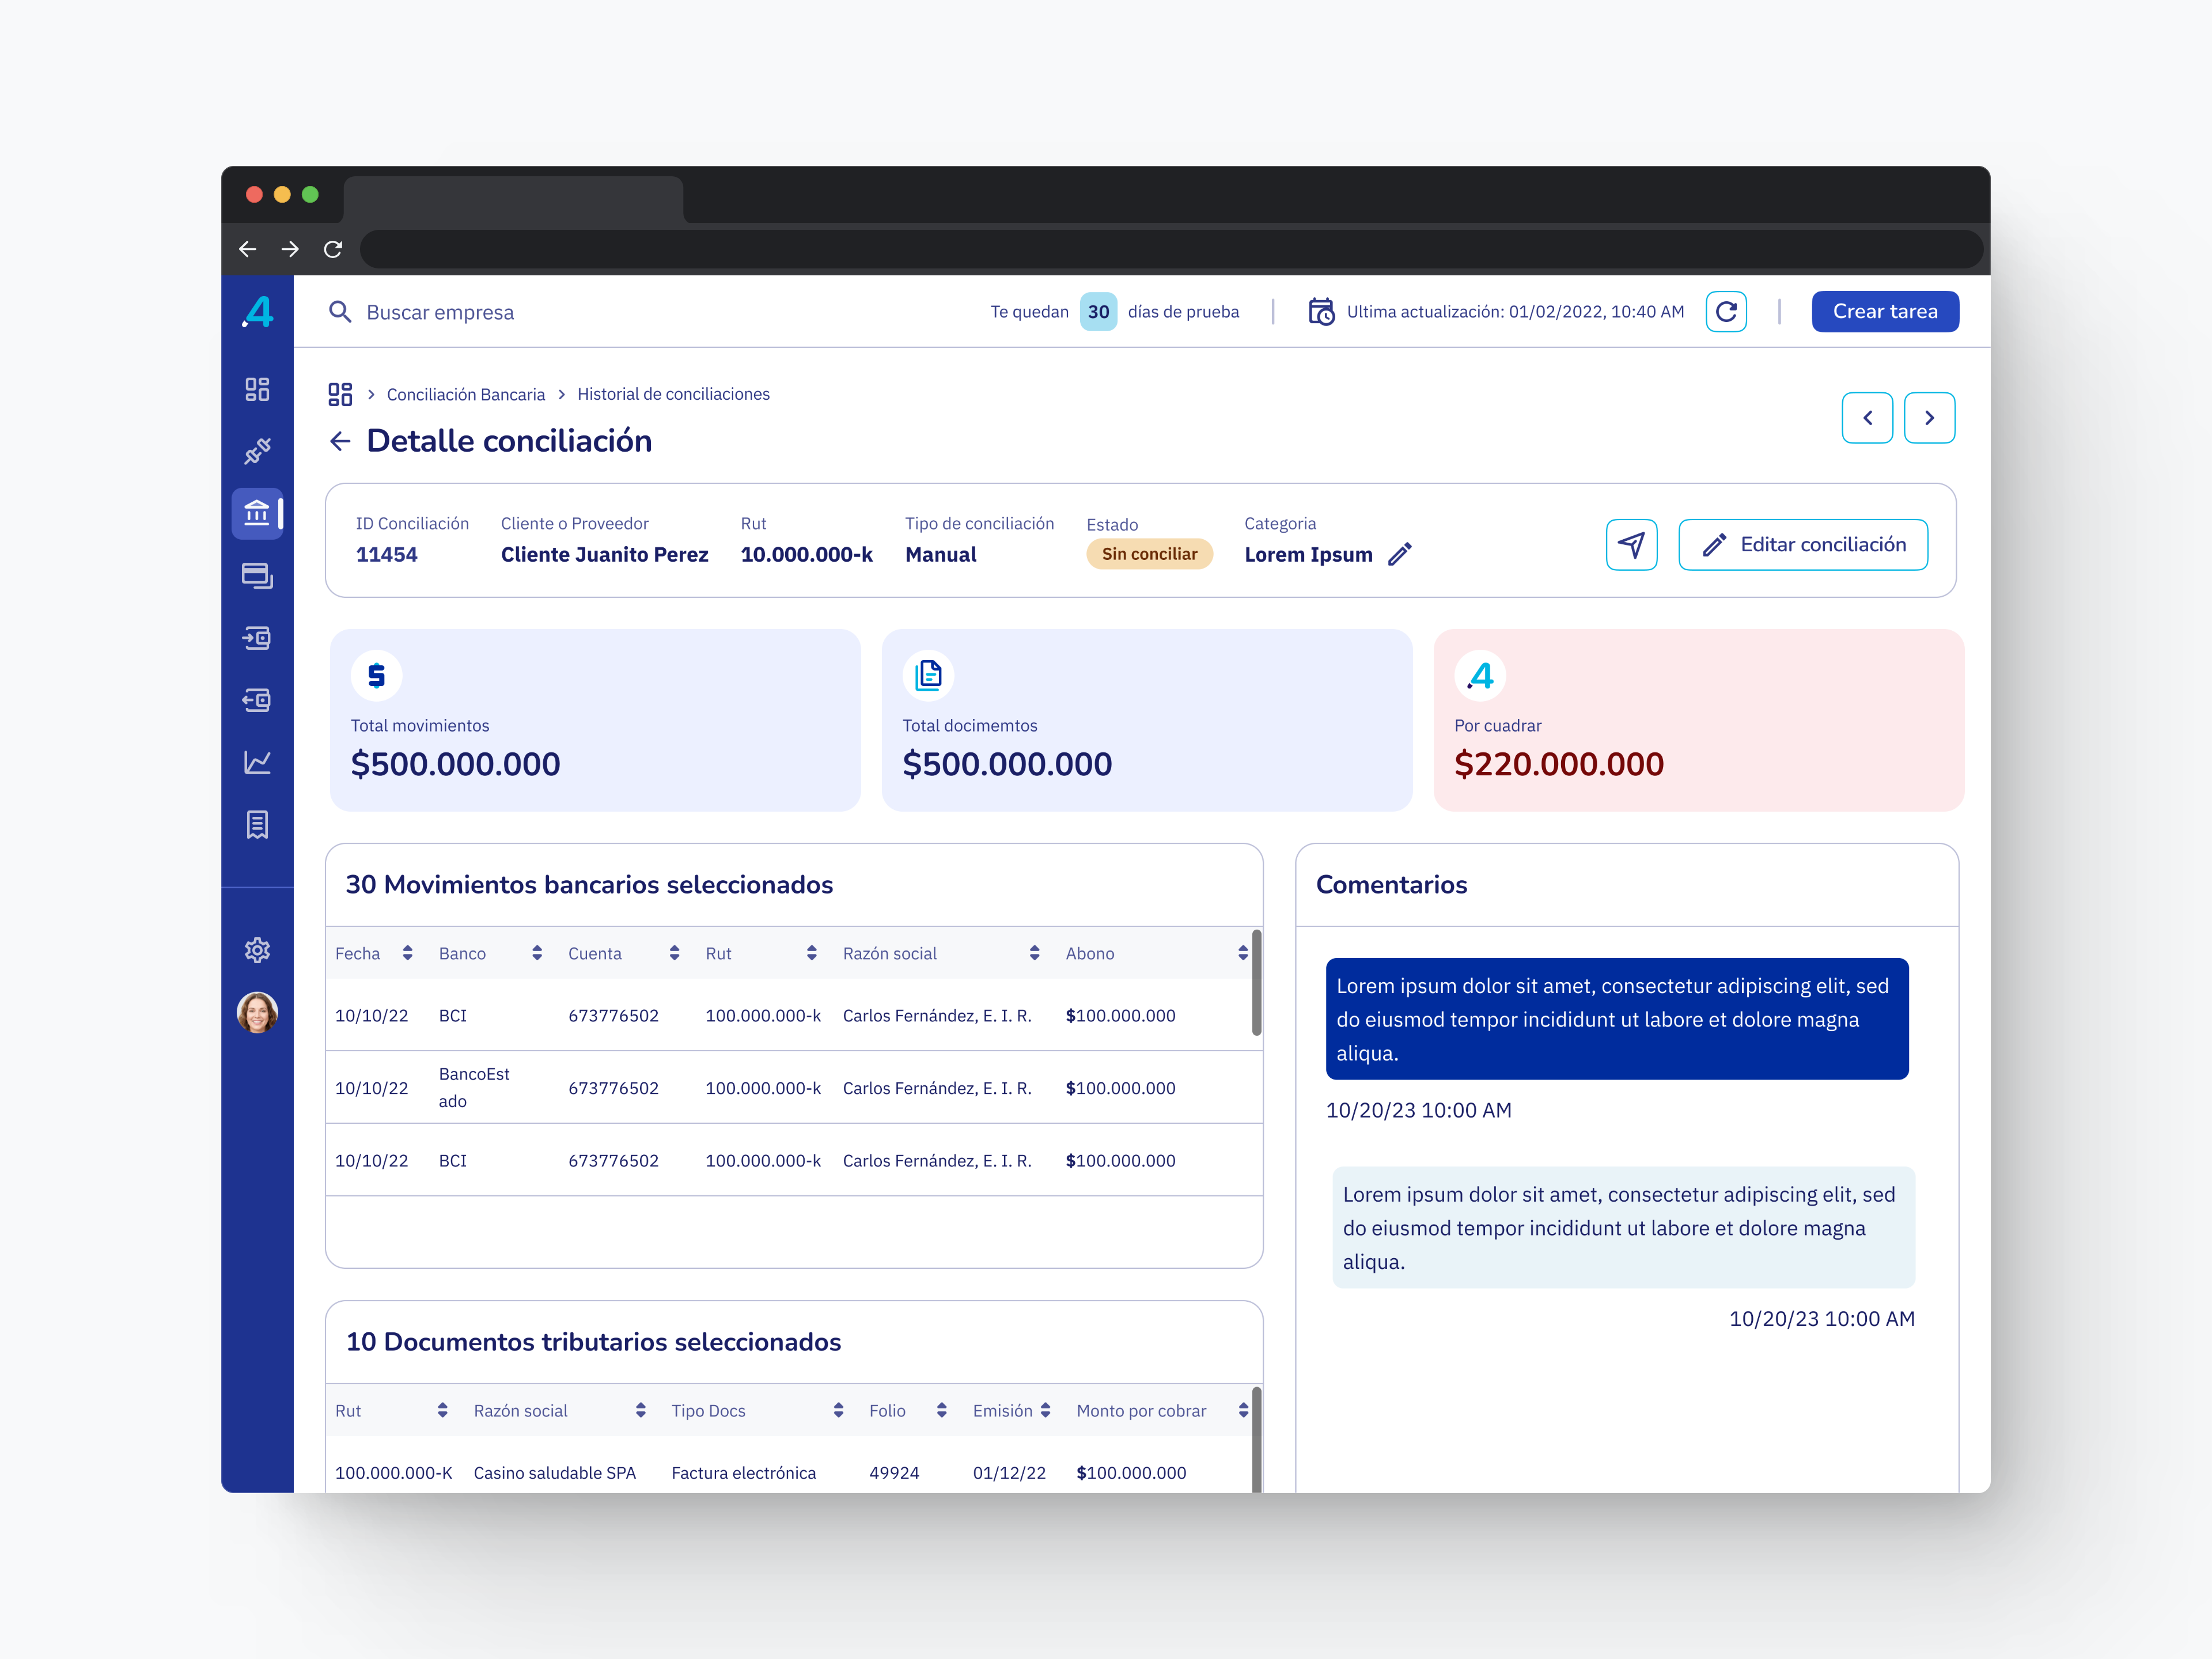Sort documents table by Tipo Docs
This screenshot has height=1659, width=2212.
tap(838, 1410)
